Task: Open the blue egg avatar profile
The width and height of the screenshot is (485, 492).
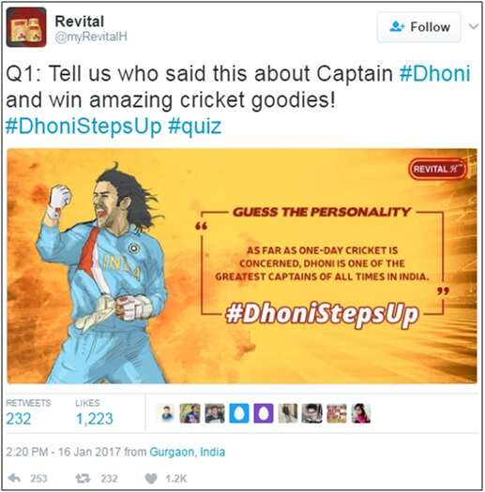Action: [239, 413]
